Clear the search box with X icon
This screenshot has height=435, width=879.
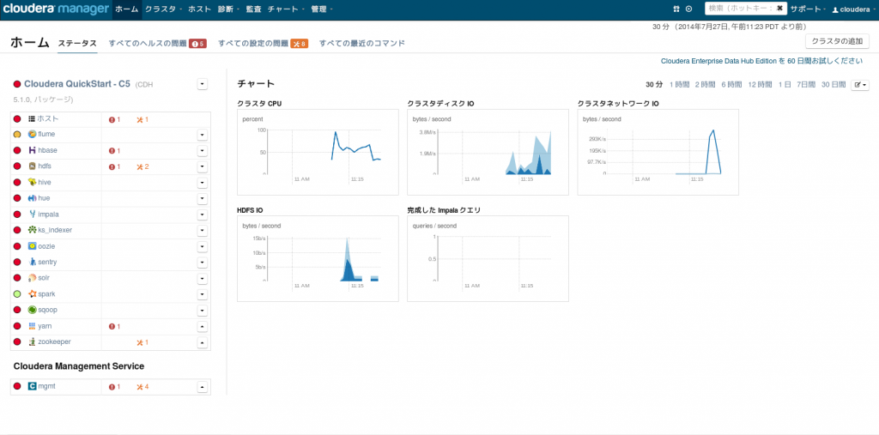pos(779,9)
